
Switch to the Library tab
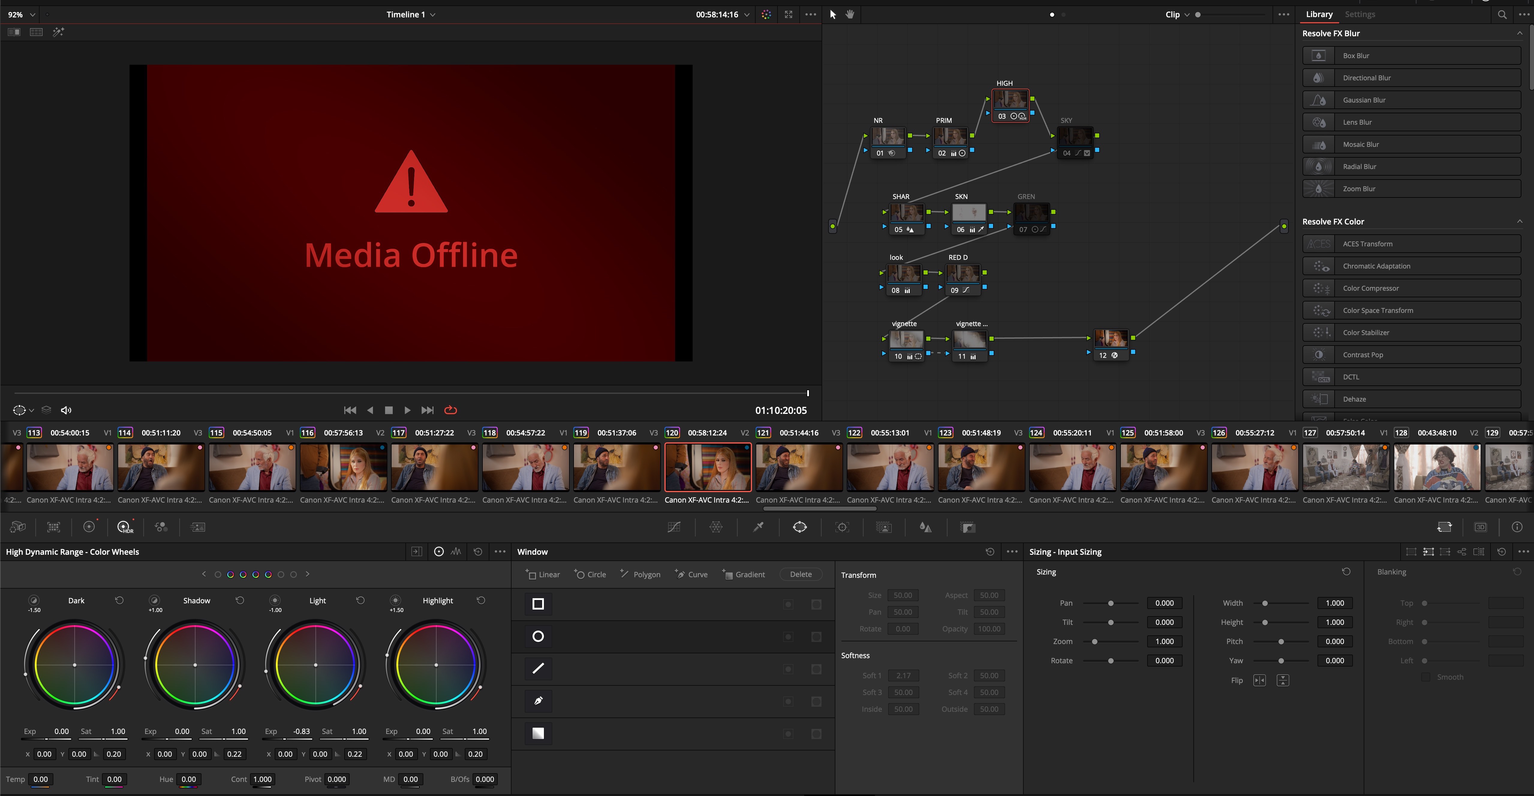[1319, 14]
